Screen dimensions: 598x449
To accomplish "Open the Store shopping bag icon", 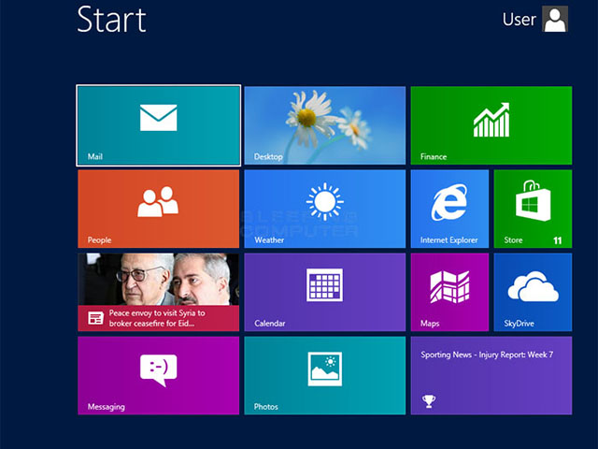I will pyautogui.click(x=533, y=201).
